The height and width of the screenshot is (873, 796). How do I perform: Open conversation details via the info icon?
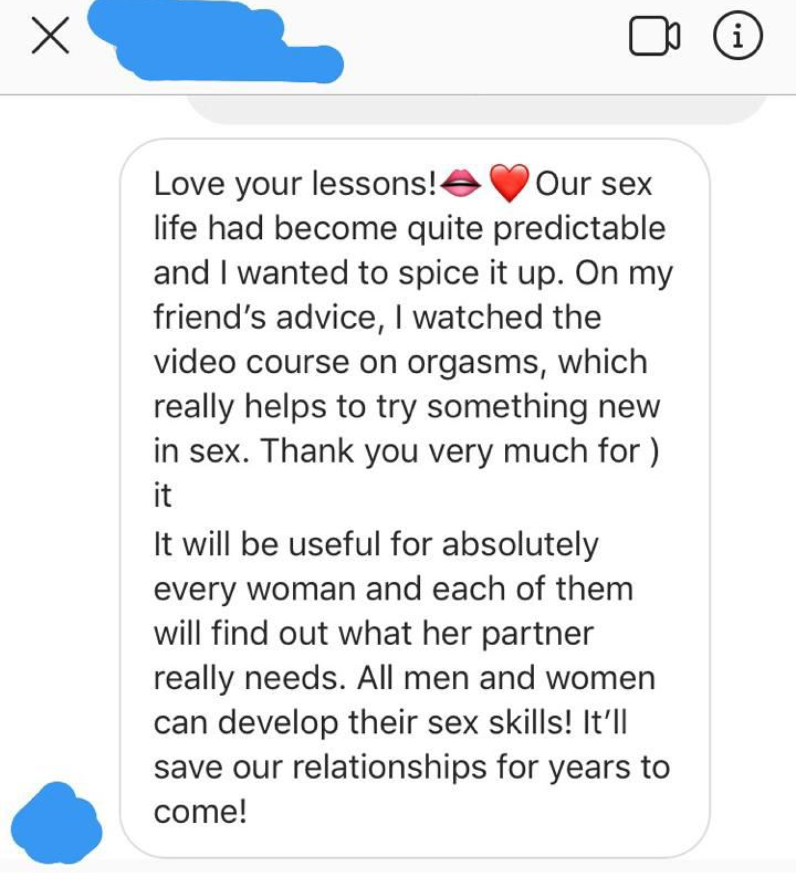(737, 37)
